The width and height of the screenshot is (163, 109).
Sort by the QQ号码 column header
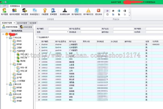pos(157,41)
